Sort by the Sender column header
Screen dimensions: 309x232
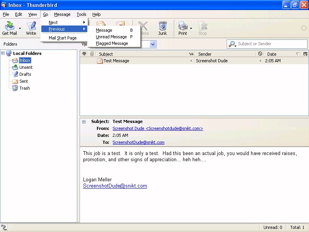226,54
